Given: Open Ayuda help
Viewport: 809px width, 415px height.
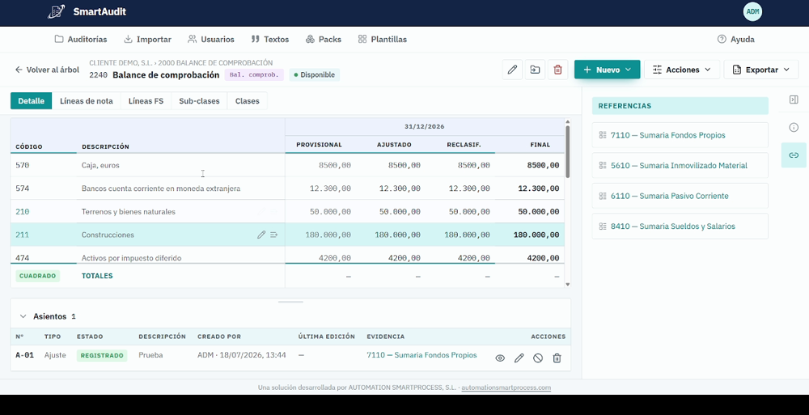Looking at the screenshot, I should coord(735,39).
